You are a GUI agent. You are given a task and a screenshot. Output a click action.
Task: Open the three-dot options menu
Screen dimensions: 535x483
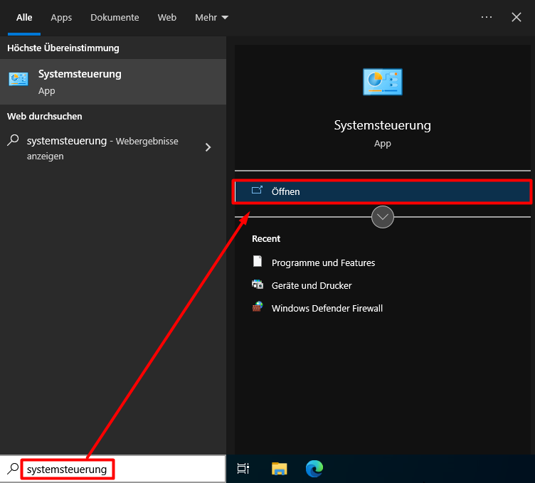[487, 18]
